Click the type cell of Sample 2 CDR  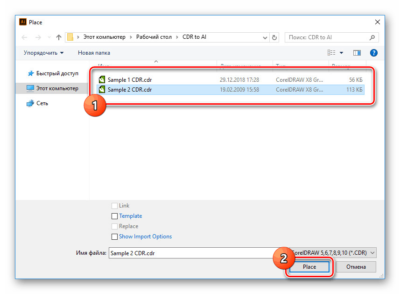tap(299, 90)
